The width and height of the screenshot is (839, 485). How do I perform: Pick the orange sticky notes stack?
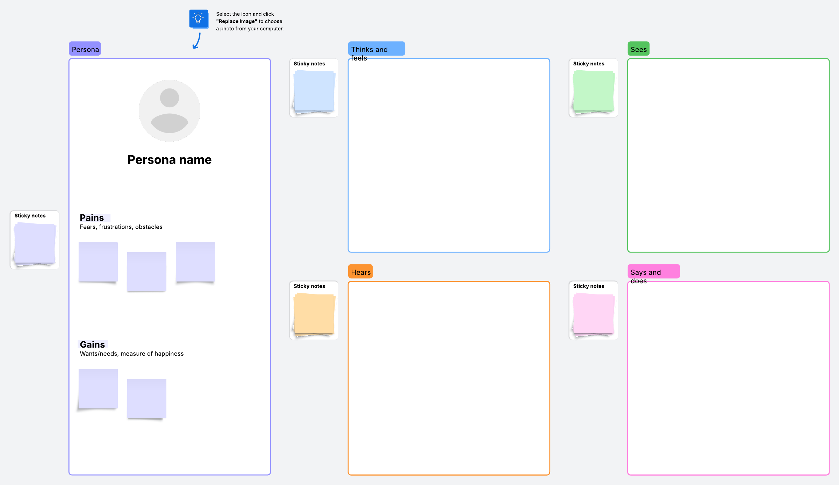point(314,314)
